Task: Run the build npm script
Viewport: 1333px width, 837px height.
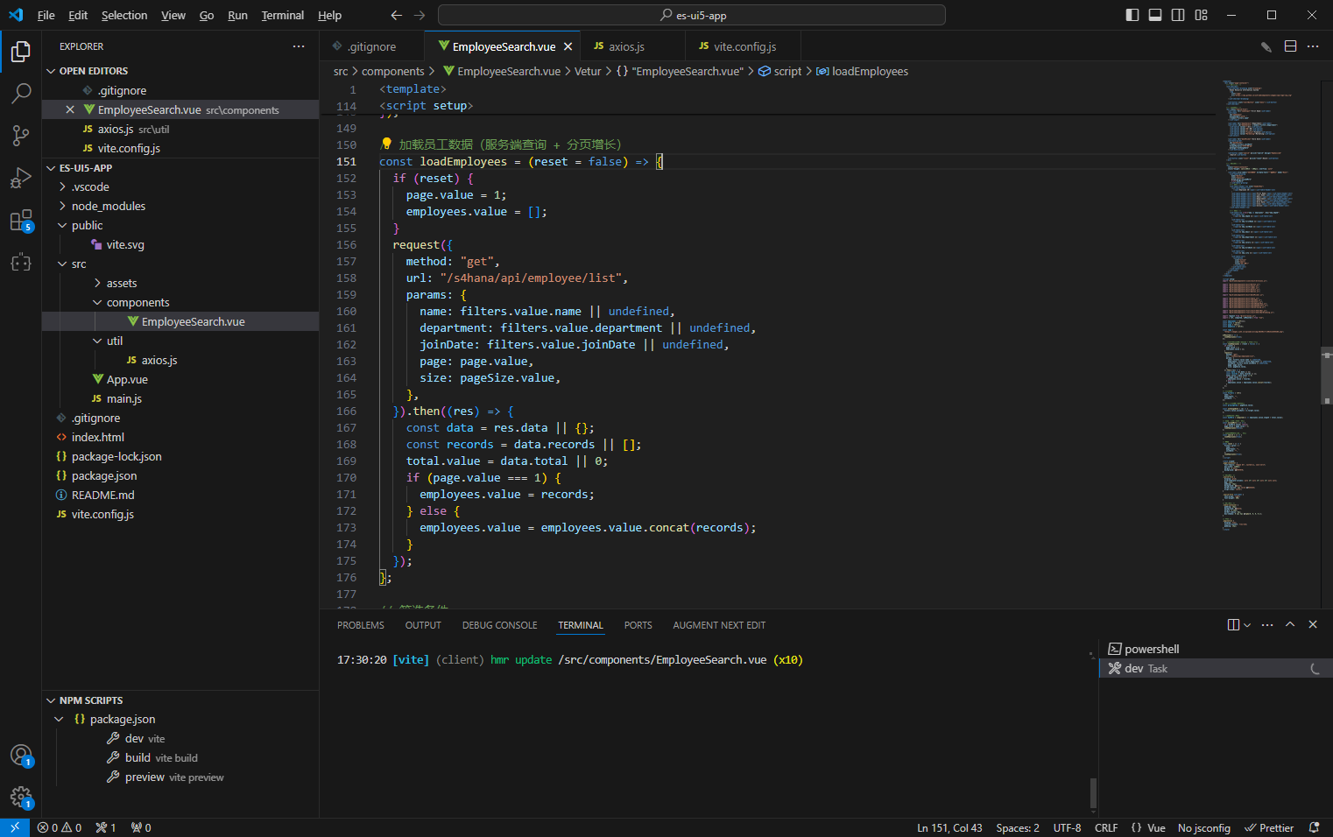Action: pyautogui.click(x=138, y=758)
